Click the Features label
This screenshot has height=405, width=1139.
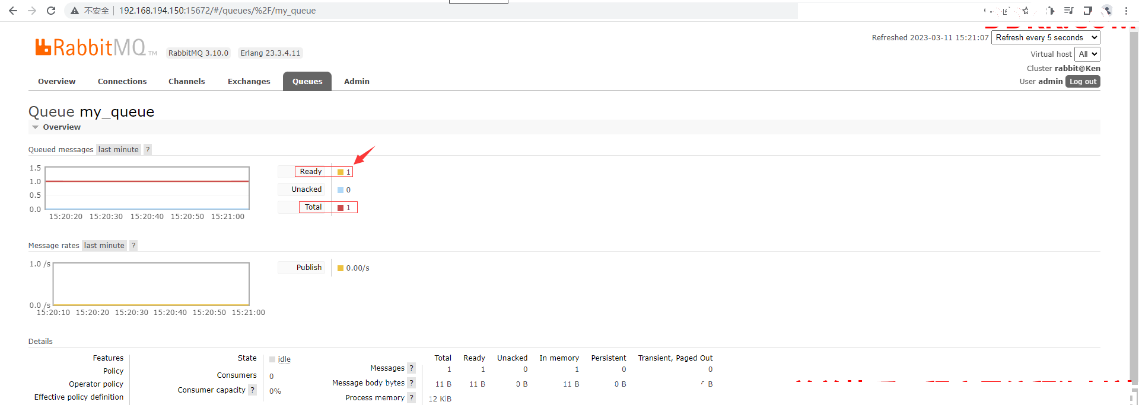point(108,358)
